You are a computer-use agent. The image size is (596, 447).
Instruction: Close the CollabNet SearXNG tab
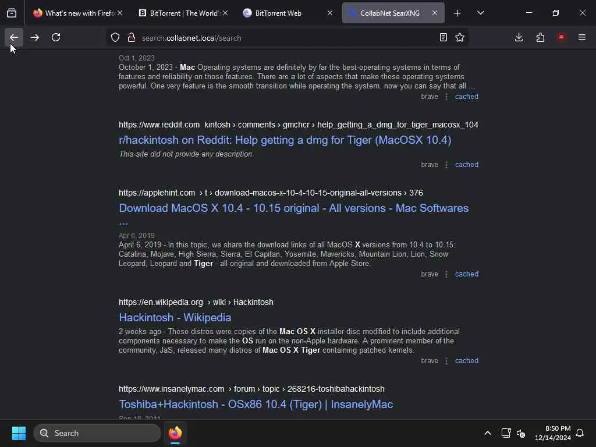[x=435, y=13]
